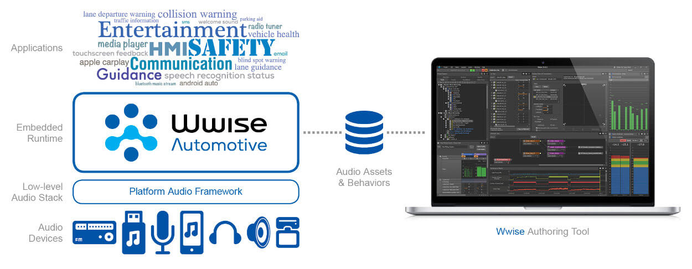The image size is (692, 269).
Task: Click the microphone device icon
Action: point(164,232)
